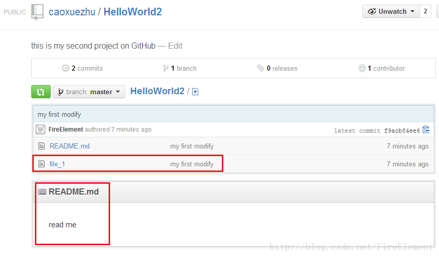
Task: Click the README.md file icon in file list
Action: [41, 146]
